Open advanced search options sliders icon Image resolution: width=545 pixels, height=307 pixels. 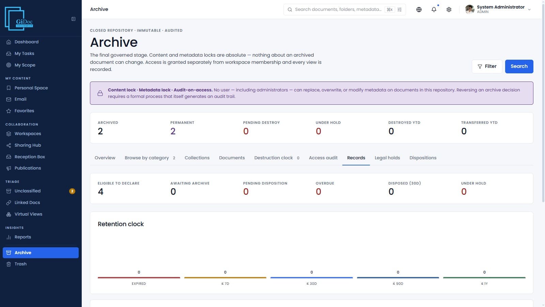[400, 10]
